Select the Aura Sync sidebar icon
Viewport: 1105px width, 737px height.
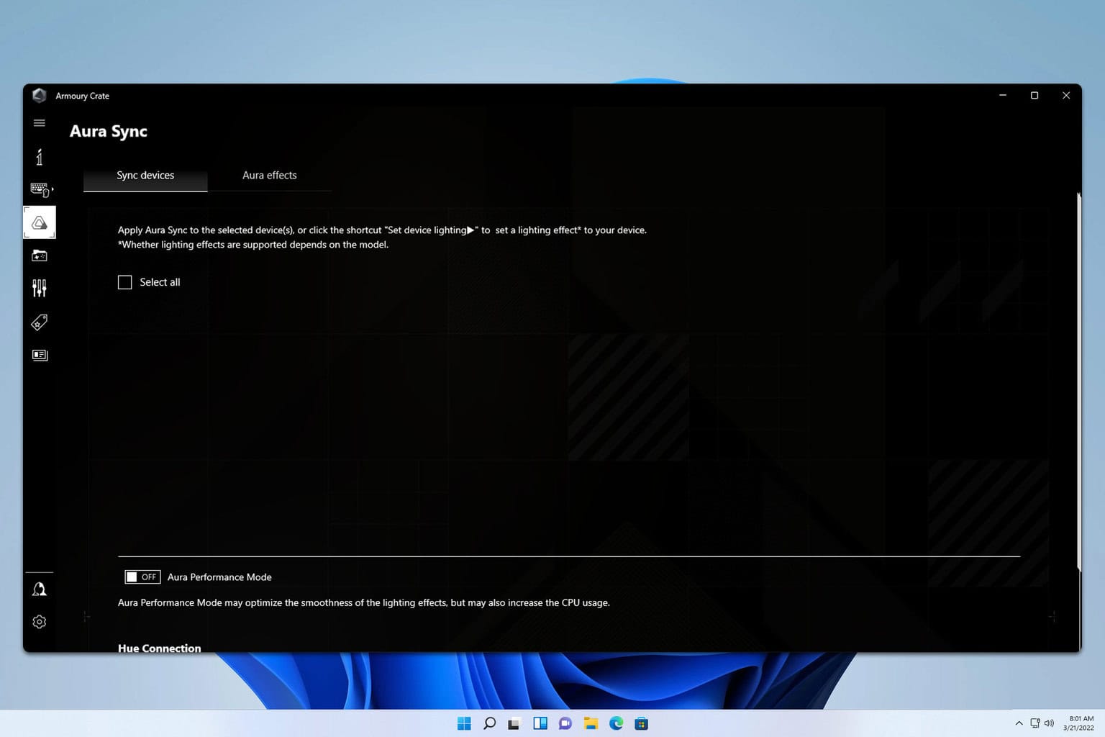click(x=40, y=222)
